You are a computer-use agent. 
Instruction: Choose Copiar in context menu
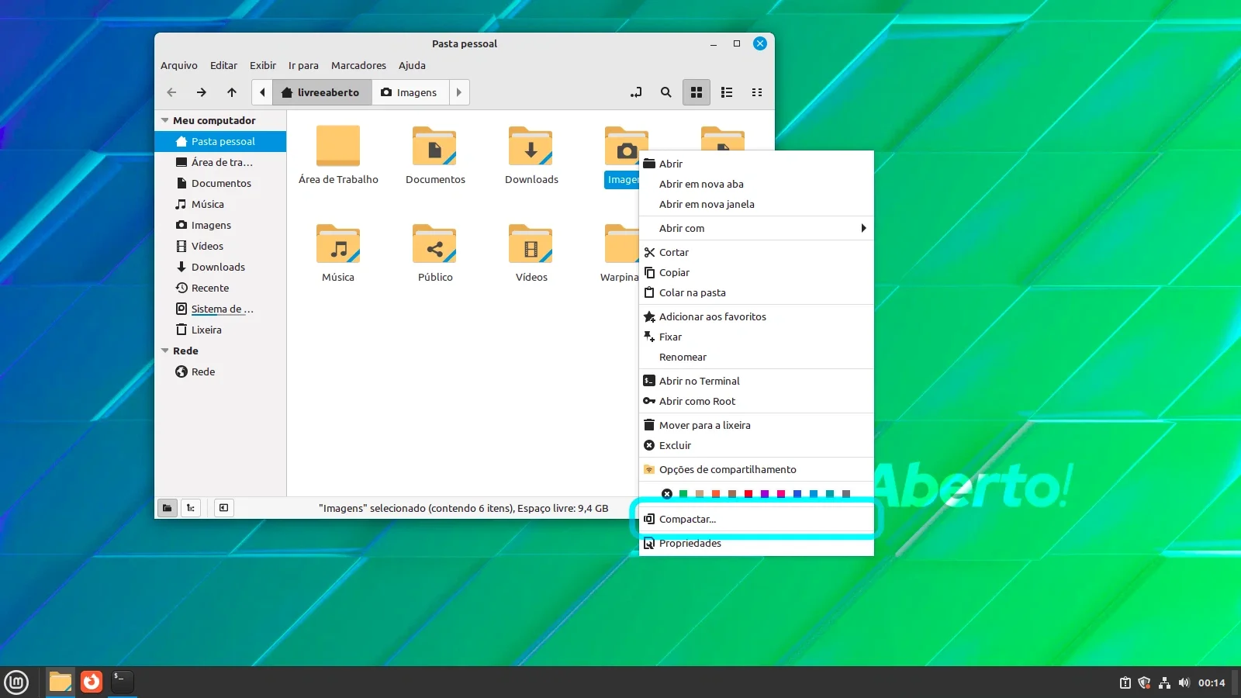756,272
